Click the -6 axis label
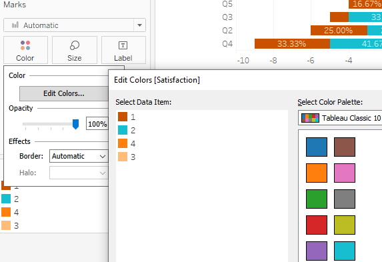382x262 pixels. [x=311, y=61]
